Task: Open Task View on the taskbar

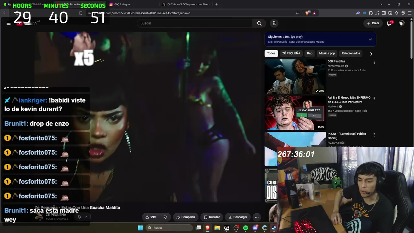Action: [x=198, y=228]
